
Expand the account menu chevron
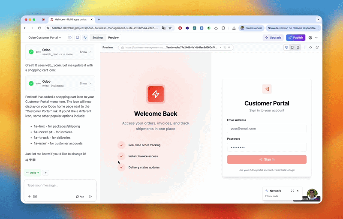click(x=316, y=38)
